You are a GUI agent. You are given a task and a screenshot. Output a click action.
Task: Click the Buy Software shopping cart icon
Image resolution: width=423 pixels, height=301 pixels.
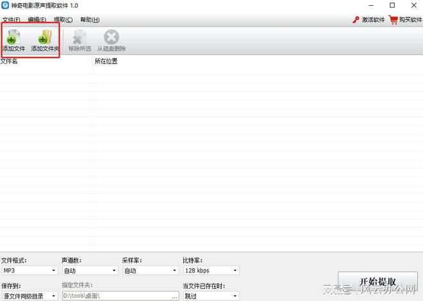(394, 20)
